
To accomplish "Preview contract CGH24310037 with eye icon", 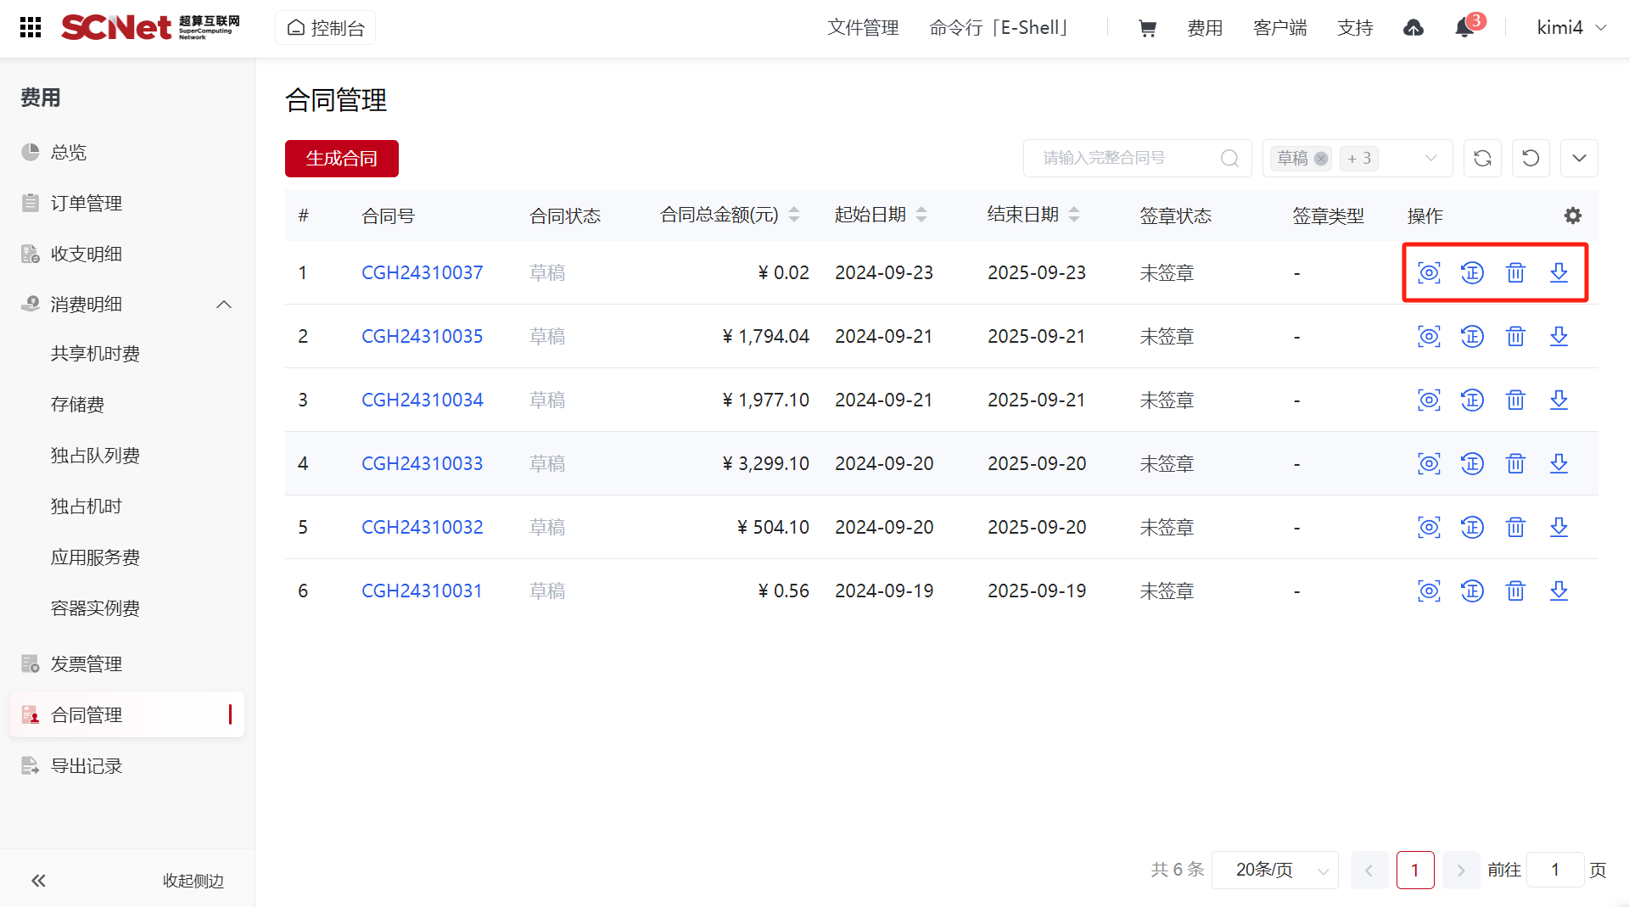I will tap(1429, 272).
